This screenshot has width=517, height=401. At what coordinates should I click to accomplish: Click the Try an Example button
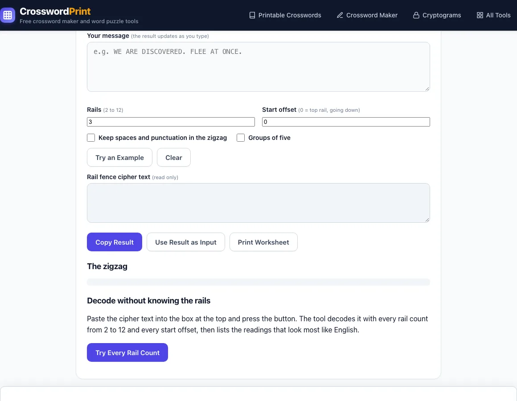[120, 157]
